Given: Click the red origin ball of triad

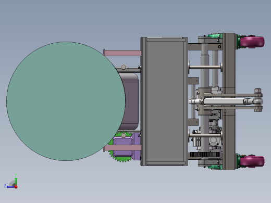Looking at the screenshot, I should (x=16, y=187).
